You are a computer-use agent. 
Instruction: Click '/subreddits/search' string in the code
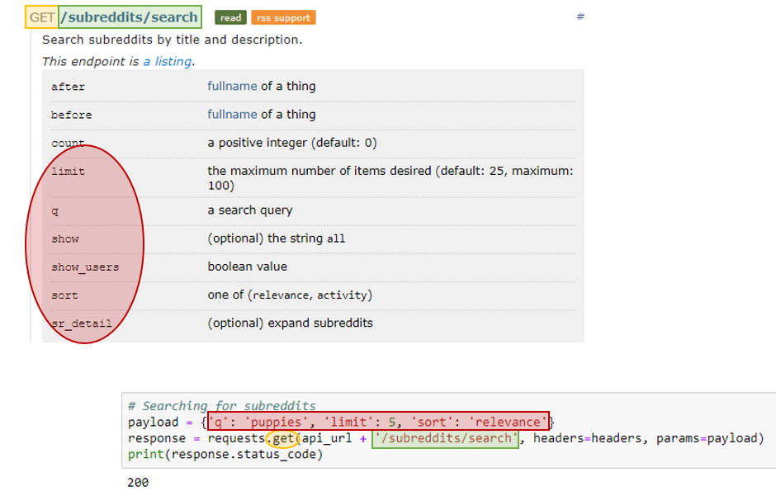click(446, 438)
